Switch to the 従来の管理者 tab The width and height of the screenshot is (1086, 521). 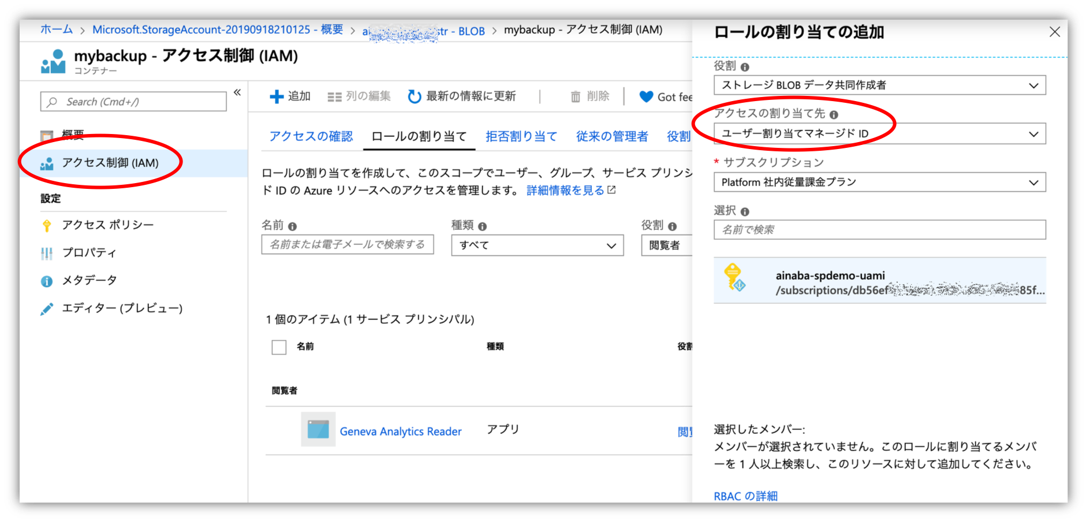coord(612,136)
